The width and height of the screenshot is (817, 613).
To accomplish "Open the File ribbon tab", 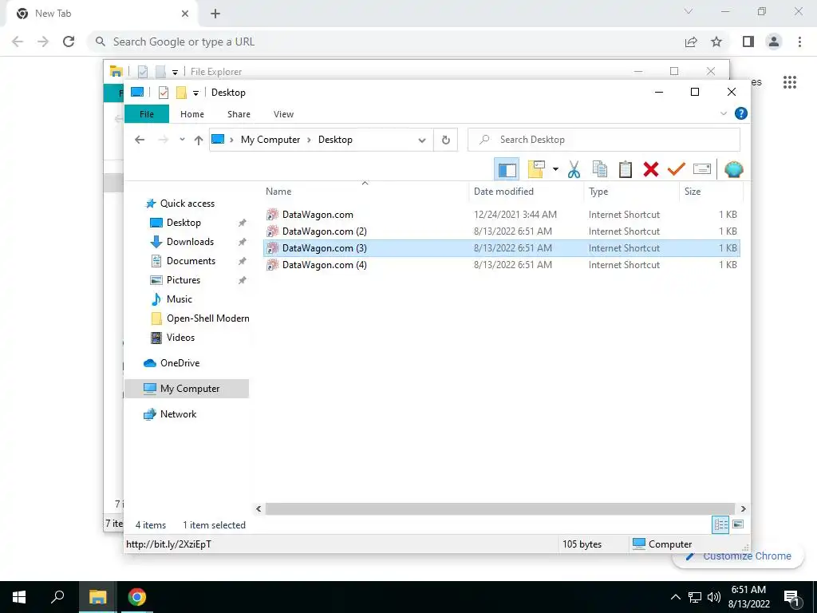I will pos(147,114).
